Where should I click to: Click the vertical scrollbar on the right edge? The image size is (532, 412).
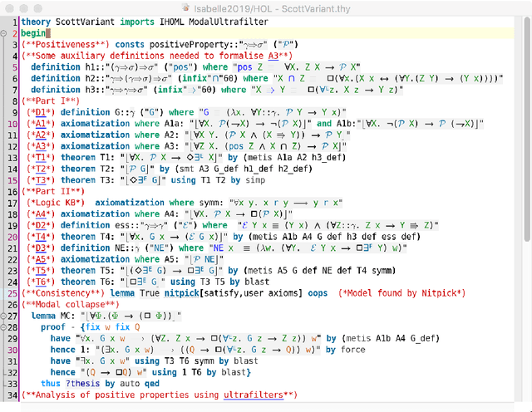[x=528, y=208]
